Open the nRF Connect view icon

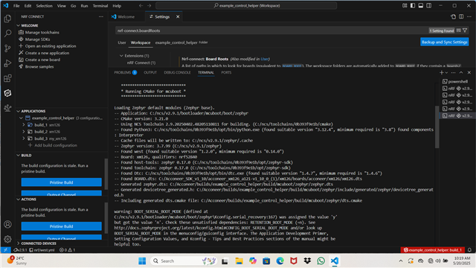click(x=7, y=93)
